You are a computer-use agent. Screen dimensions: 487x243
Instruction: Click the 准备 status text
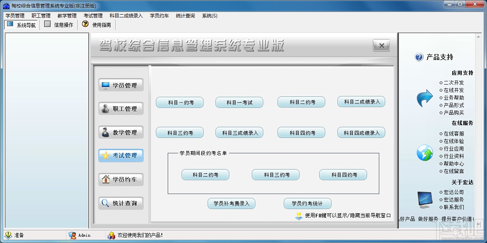click(19, 235)
